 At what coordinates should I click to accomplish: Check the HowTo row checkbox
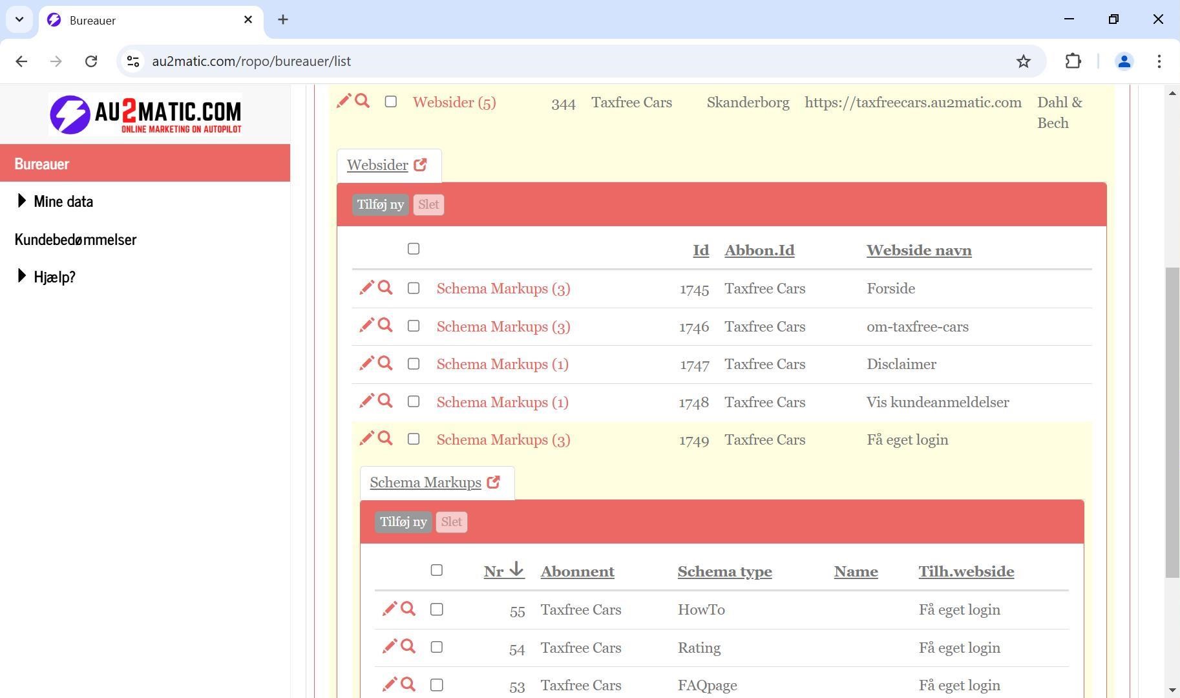(437, 609)
